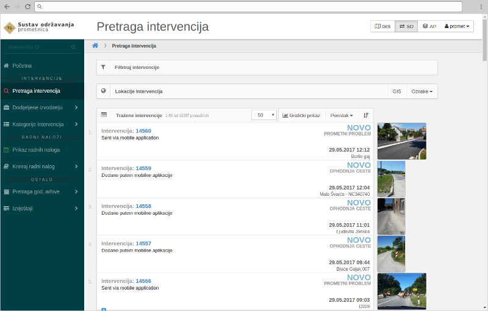Image resolution: width=488 pixels, height=311 pixels.
Task: Click the globe icon beside Lokacije intervencija
Action: pos(103,91)
